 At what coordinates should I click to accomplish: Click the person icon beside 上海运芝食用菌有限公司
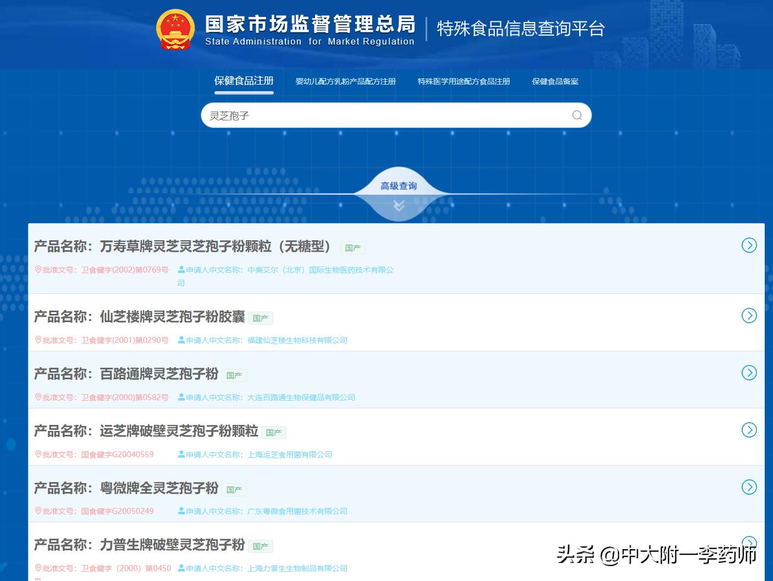tap(180, 454)
